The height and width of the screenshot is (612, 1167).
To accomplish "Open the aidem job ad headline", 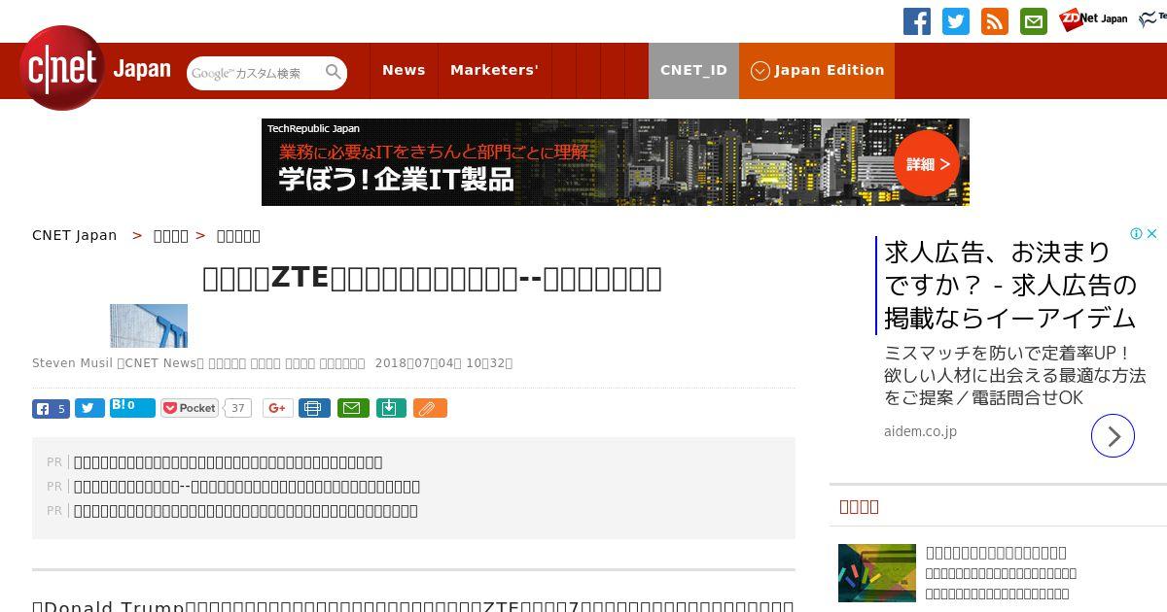I will [1010, 285].
